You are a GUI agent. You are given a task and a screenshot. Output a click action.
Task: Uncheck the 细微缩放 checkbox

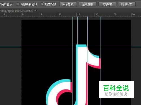tap(42, 4)
